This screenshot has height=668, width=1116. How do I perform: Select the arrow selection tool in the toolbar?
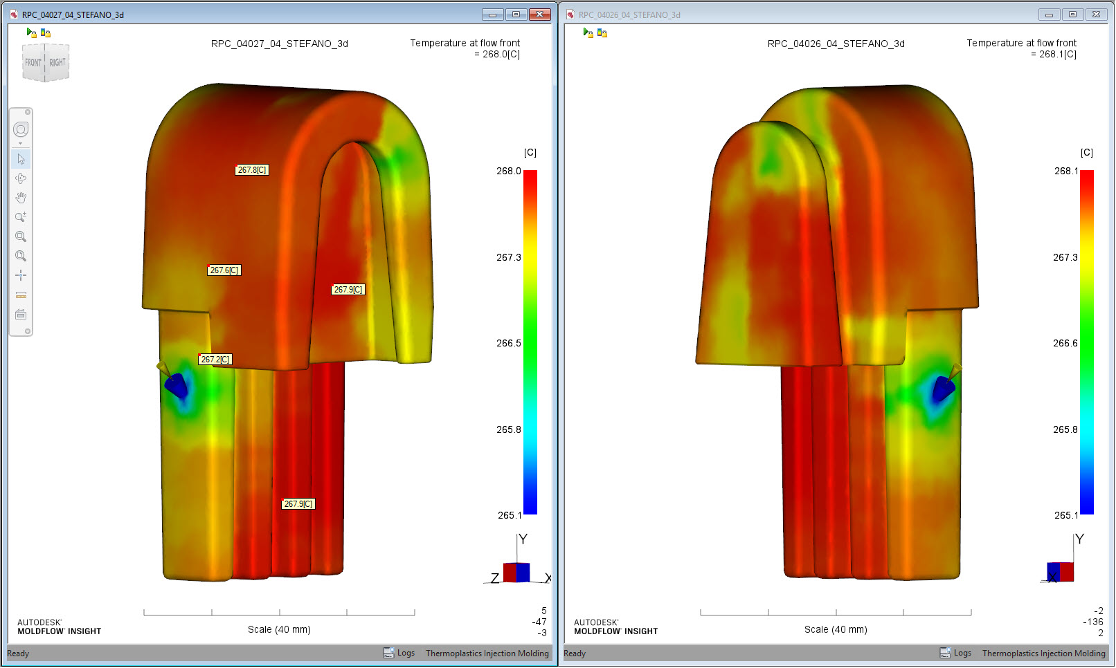(x=21, y=158)
